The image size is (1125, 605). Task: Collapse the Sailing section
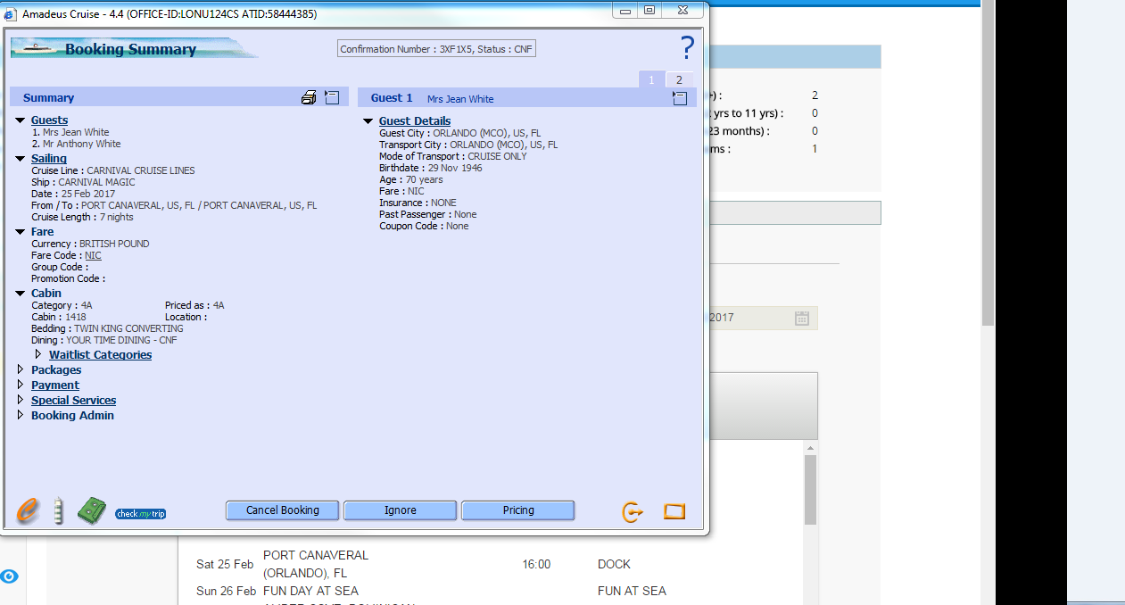coord(20,159)
